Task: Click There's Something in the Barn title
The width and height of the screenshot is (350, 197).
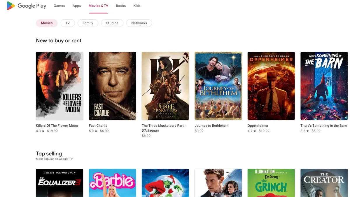Action: pyautogui.click(x=324, y=125)
